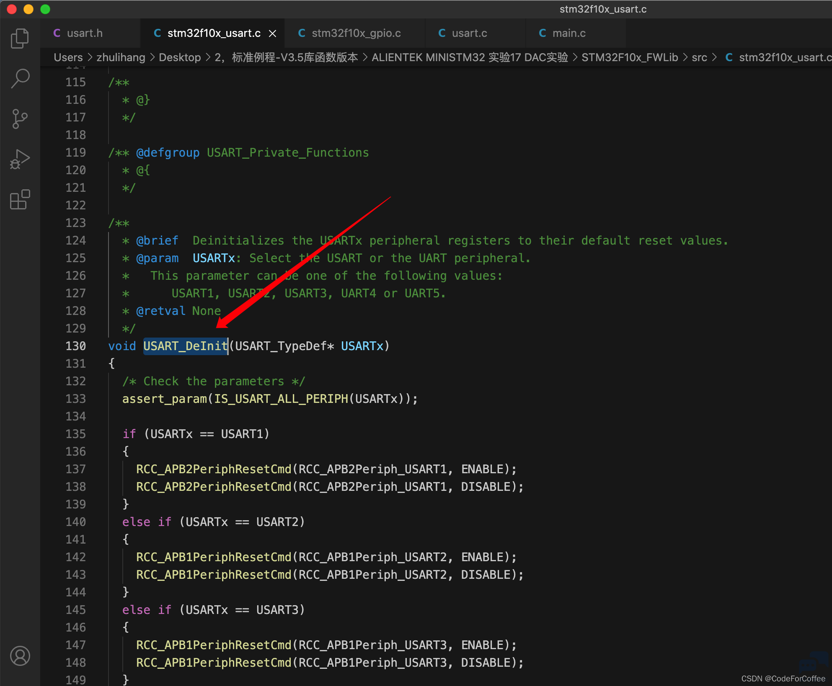Screen dimensions: 832x686
Task: Click the USART_DeInit function name
Action: pos(186,346)
